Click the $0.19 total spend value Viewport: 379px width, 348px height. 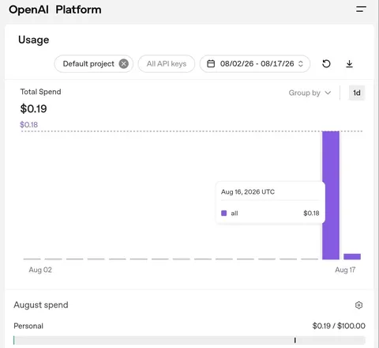[33, 108]
